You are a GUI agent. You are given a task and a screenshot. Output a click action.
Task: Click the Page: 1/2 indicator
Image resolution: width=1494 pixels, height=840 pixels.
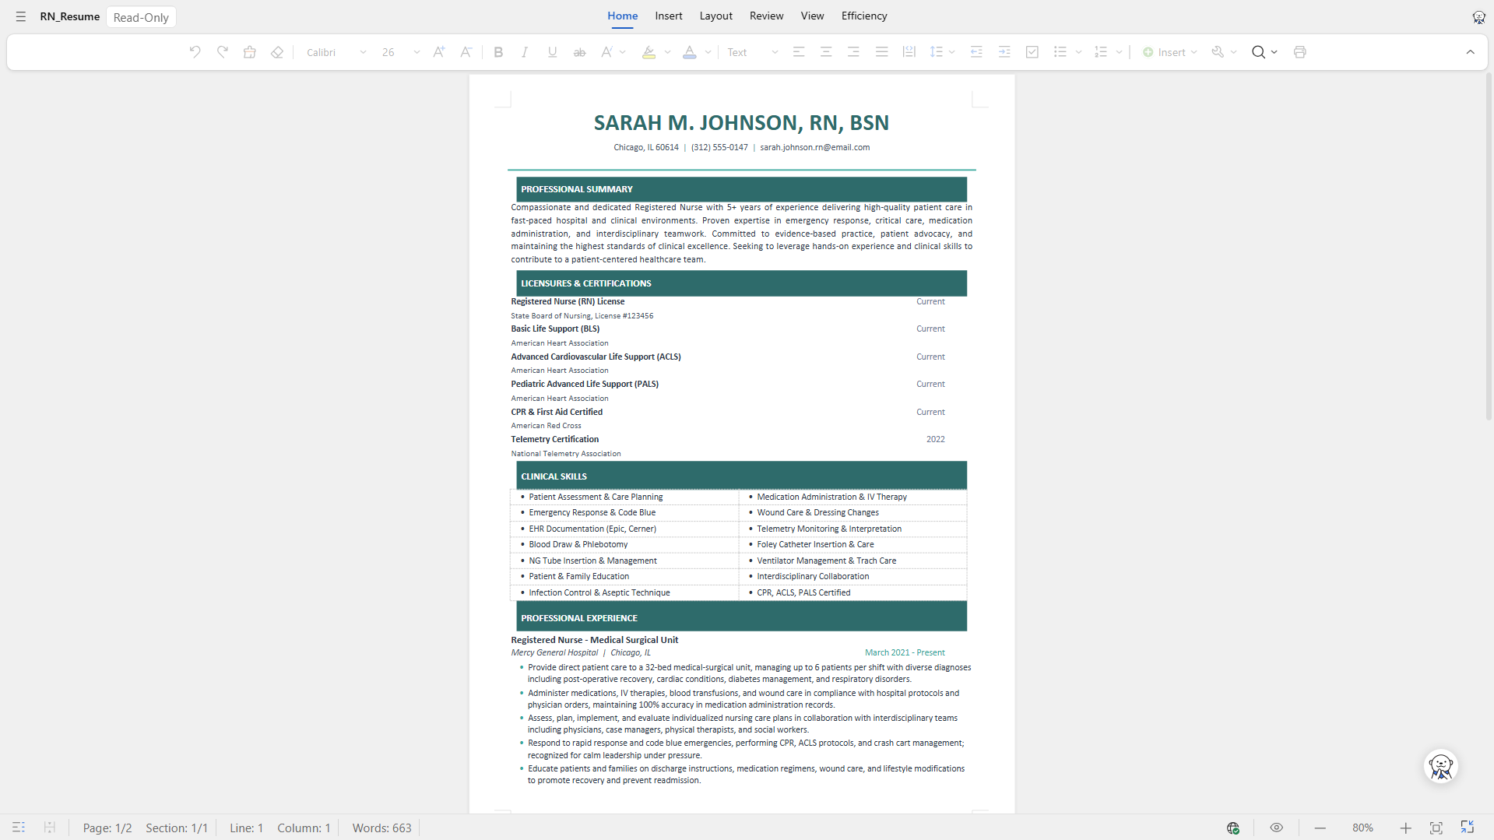(107, 828)
